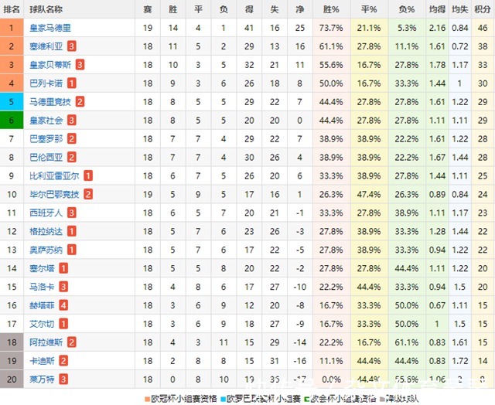Click red badge 4 beside 赫塔菲
495x405 pixels.
coord(63,305)
